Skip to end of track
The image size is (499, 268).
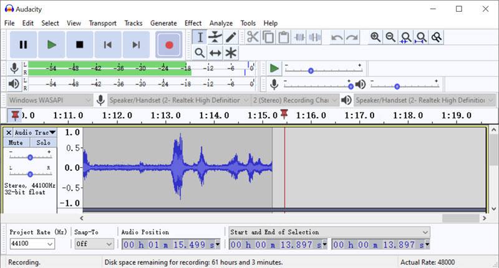[x=136, y=45]
